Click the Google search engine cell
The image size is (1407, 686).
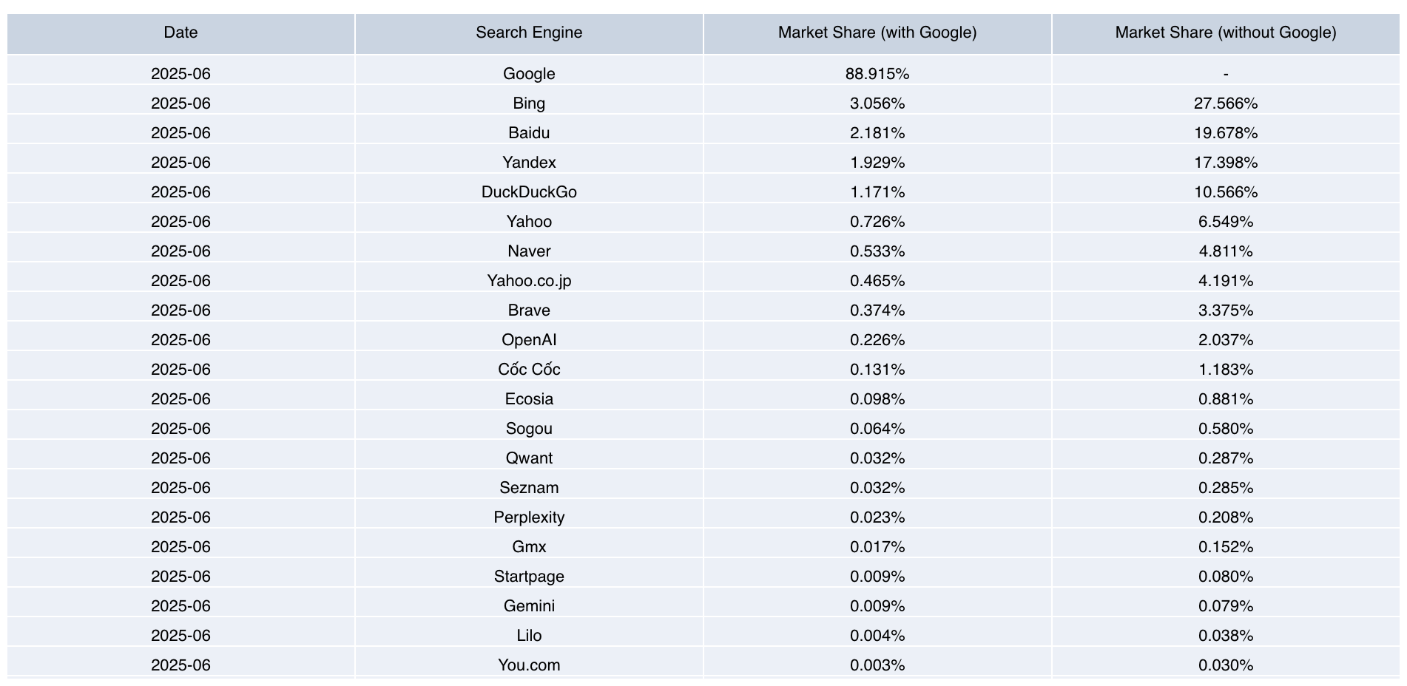click(x=529, y=74)
